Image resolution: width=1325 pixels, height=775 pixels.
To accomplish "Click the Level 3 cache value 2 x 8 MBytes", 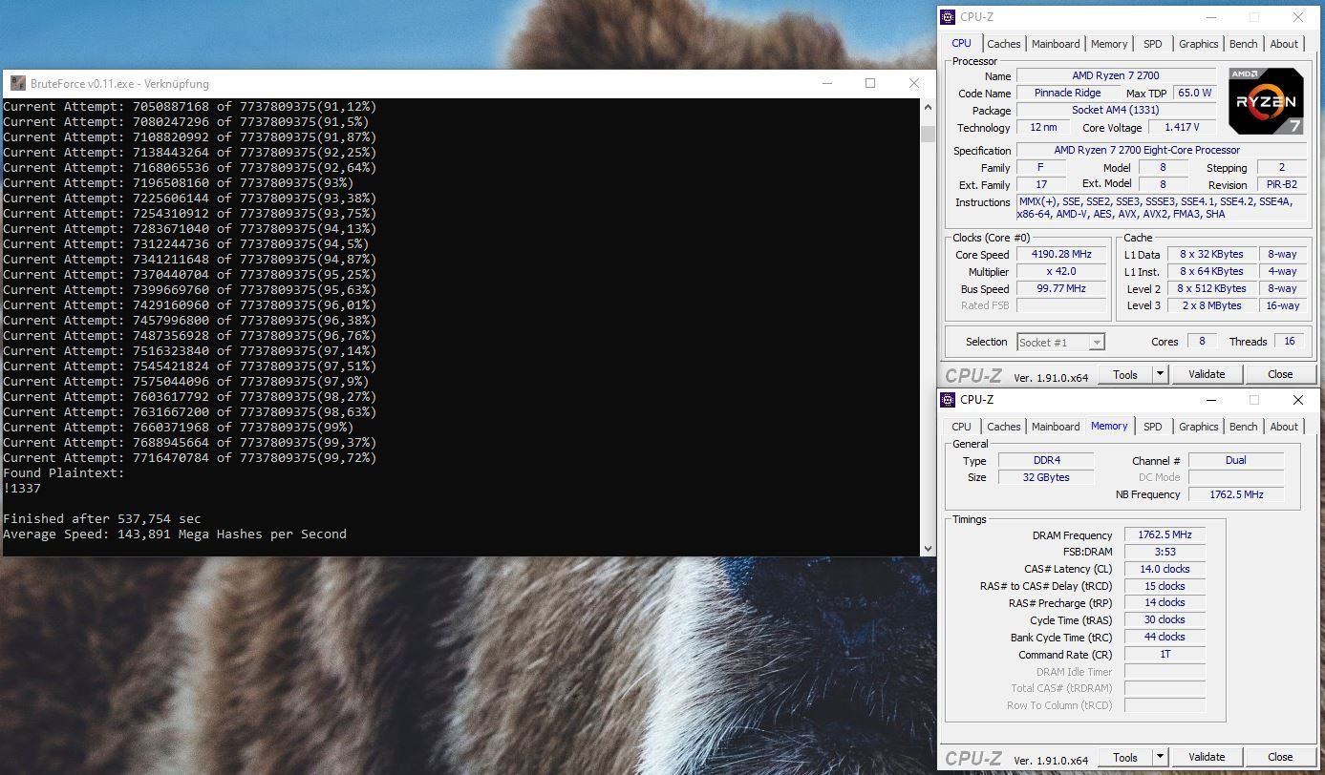I will (1210, 306).
